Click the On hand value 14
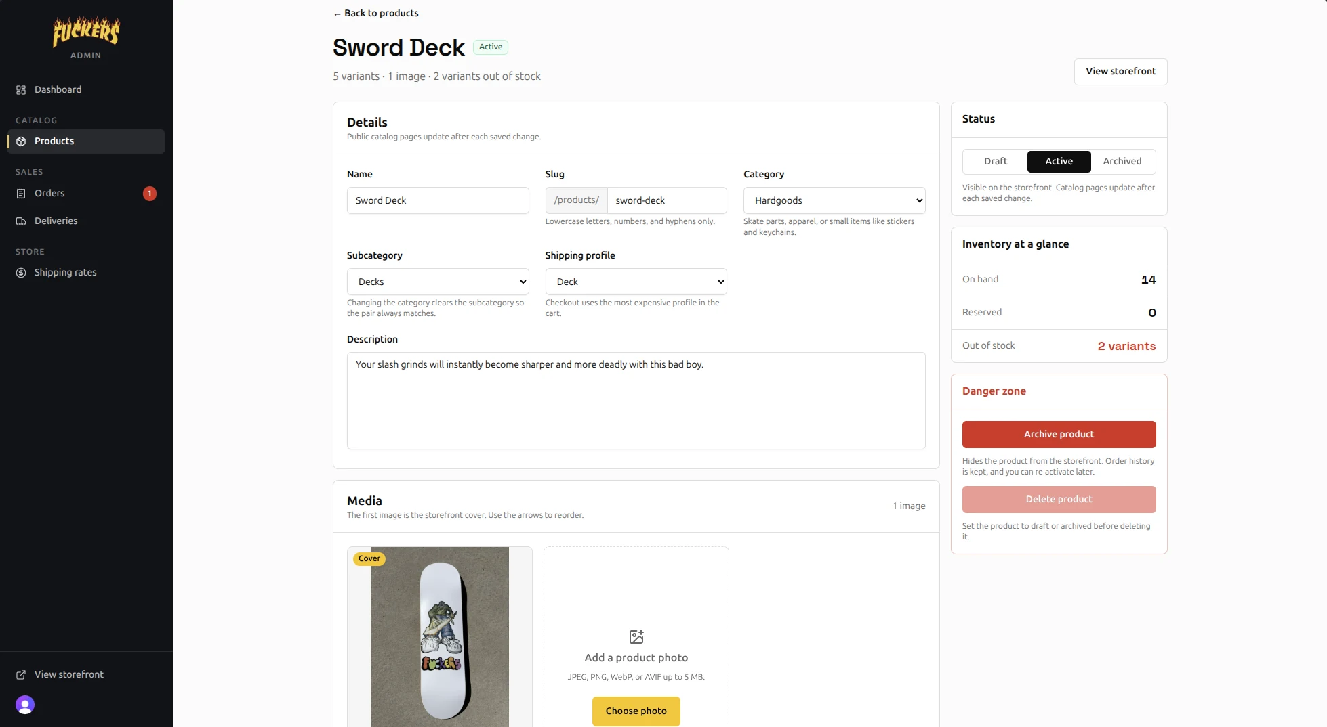Screen dimensions: 1327x727 pyautogui.click(x=1148, y=280)
